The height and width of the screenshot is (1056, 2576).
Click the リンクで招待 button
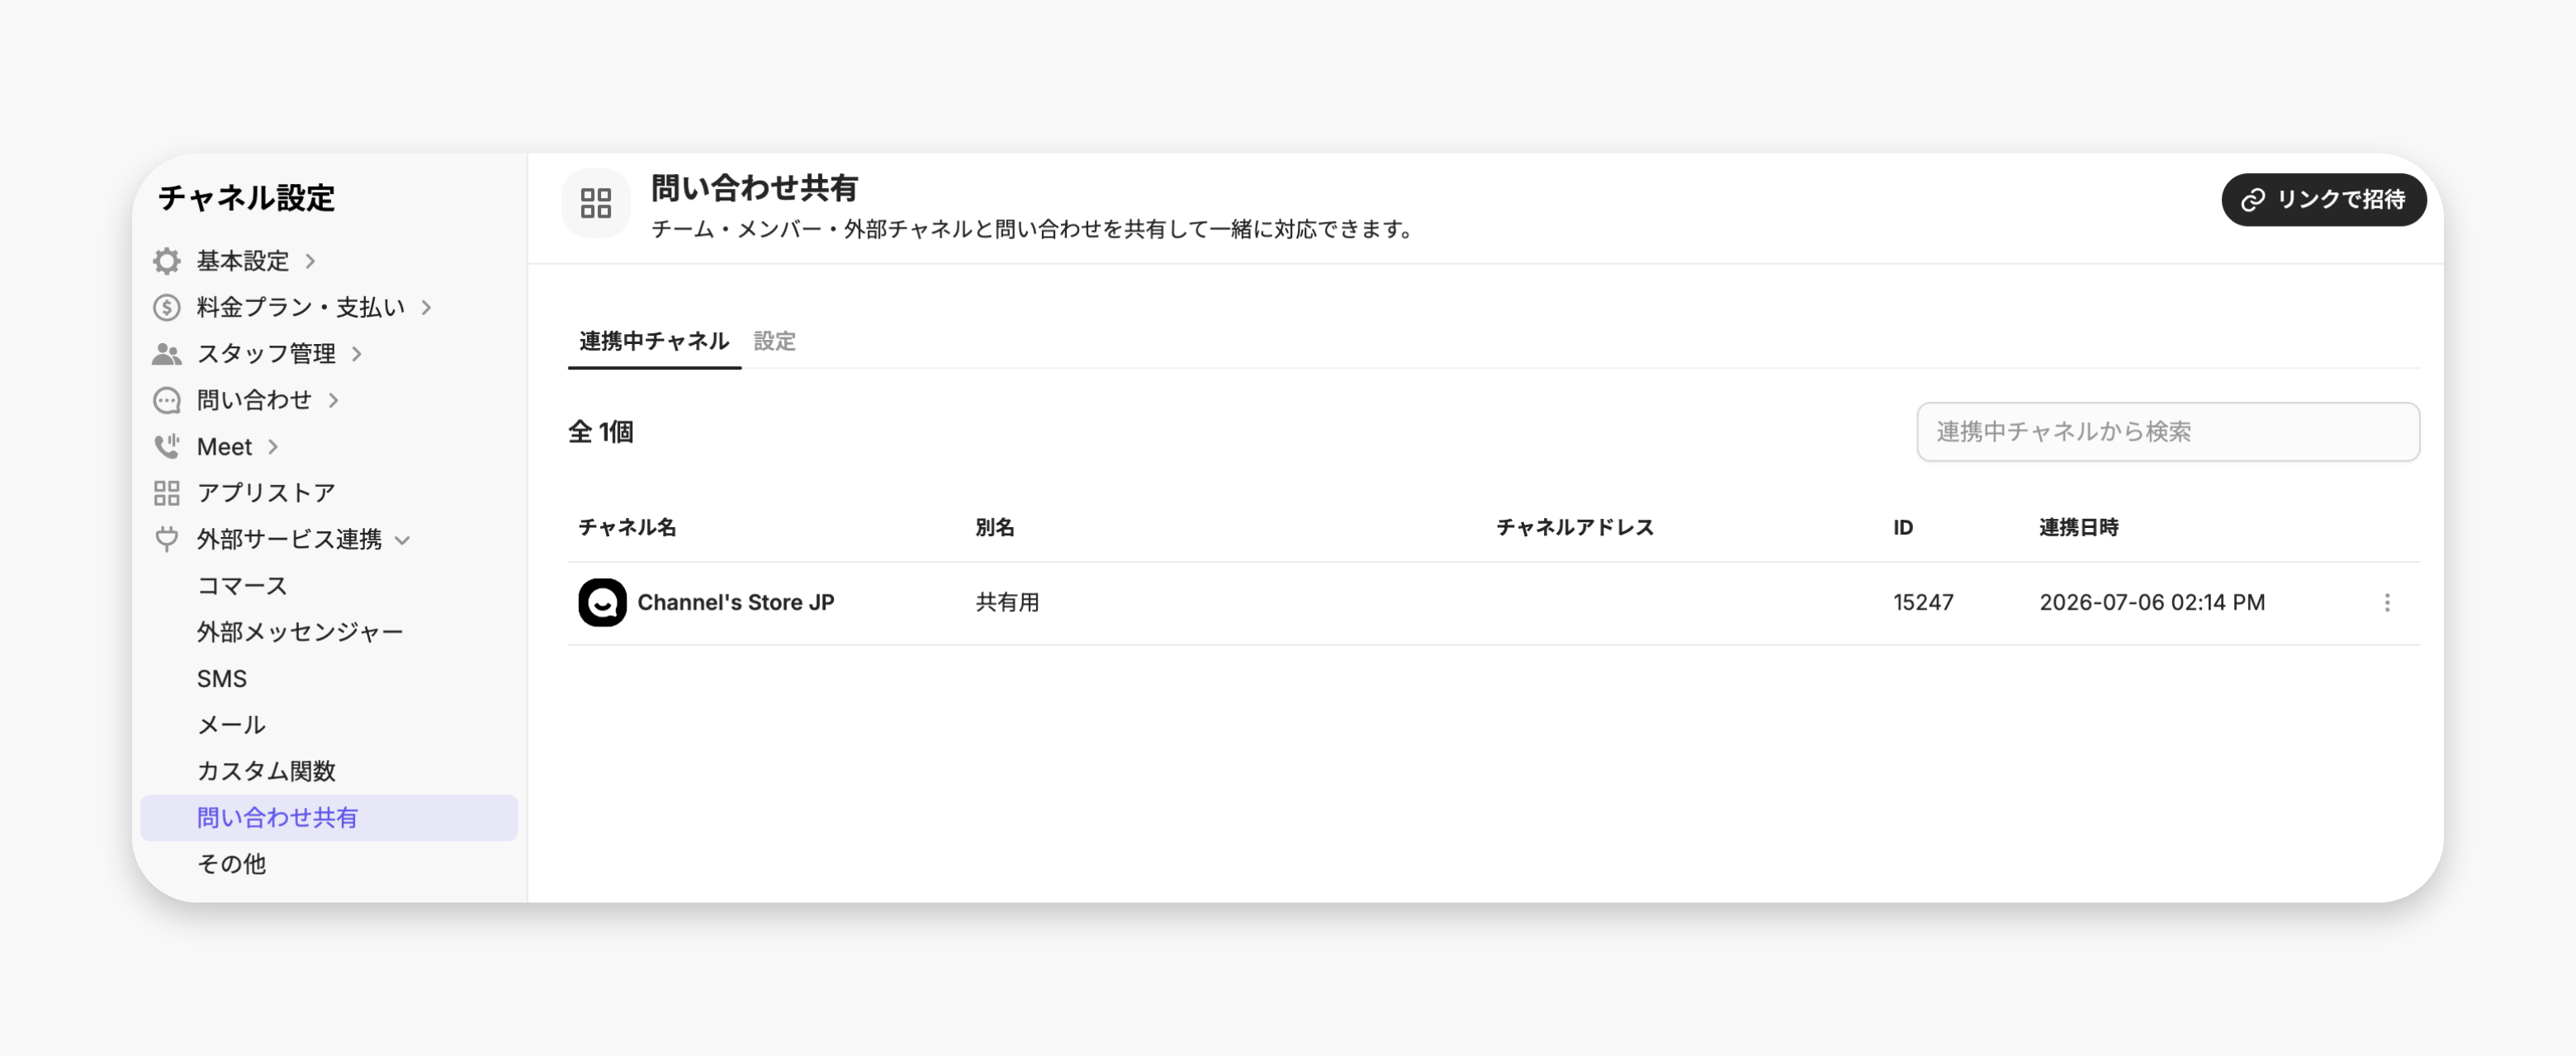(x=2323, y=200)
